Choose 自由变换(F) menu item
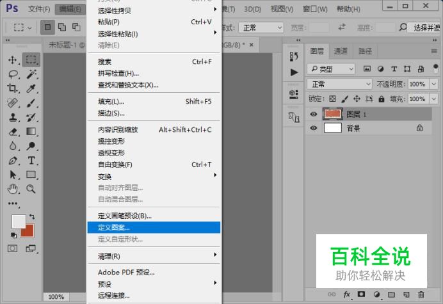The image size is (443, 304). (154, 164)
